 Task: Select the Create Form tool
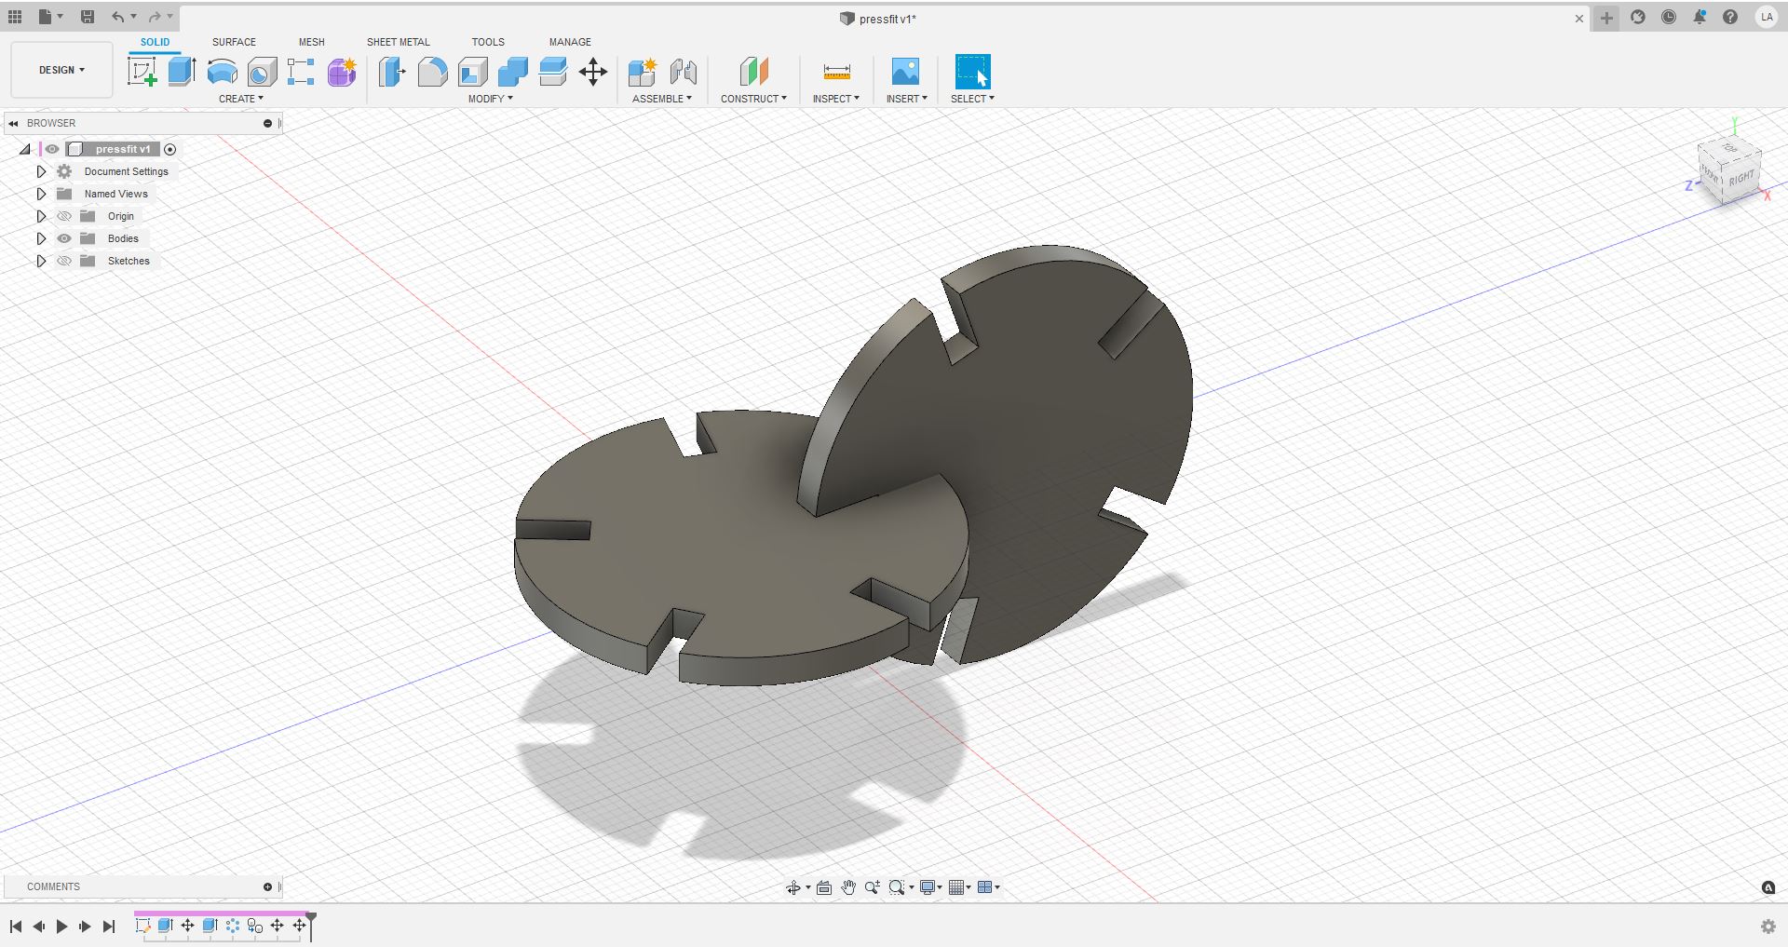pos(342,72)
